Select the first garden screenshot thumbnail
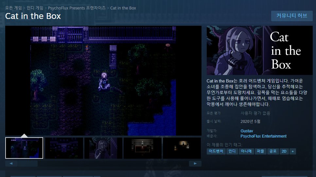This screenshot has width=316, height=177. point(24,148)
